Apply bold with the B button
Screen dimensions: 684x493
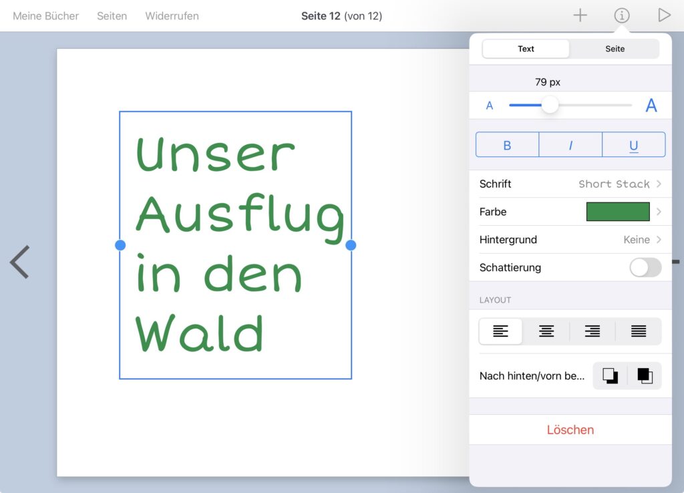click(508, 145)
